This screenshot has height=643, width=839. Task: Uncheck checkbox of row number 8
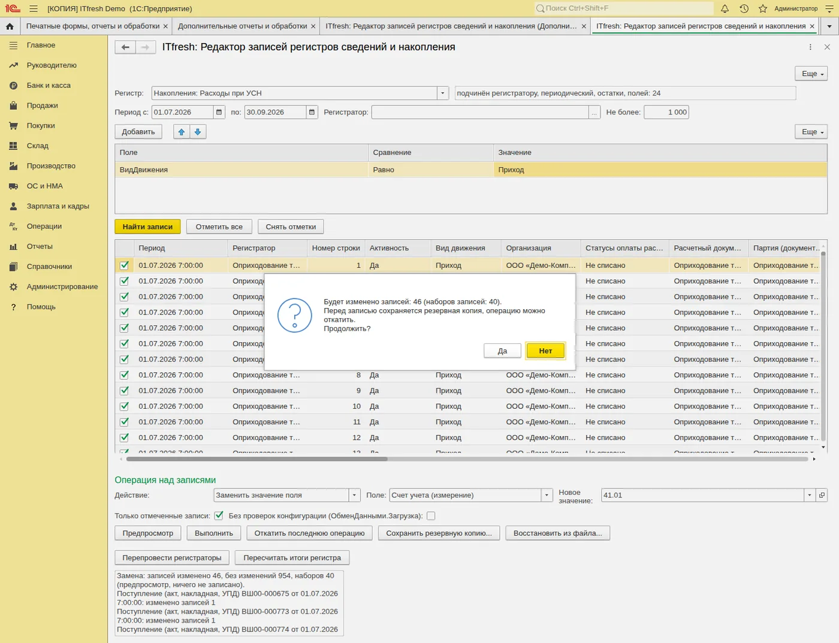(x=124, y=375)
